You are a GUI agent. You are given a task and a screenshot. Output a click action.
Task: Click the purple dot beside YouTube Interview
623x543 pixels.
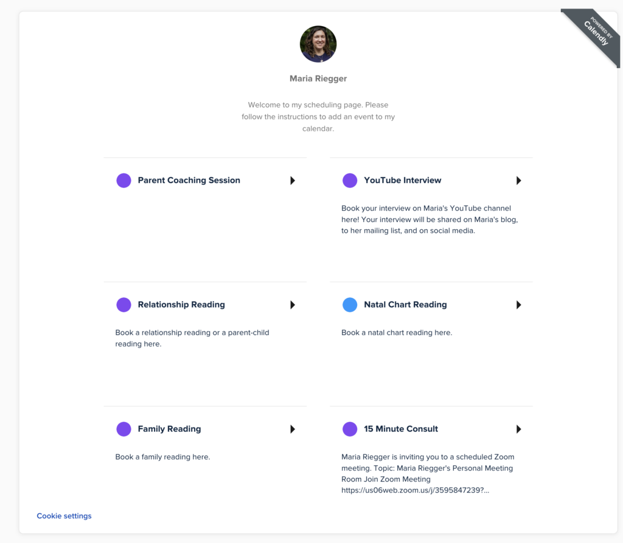coord(350,181)
